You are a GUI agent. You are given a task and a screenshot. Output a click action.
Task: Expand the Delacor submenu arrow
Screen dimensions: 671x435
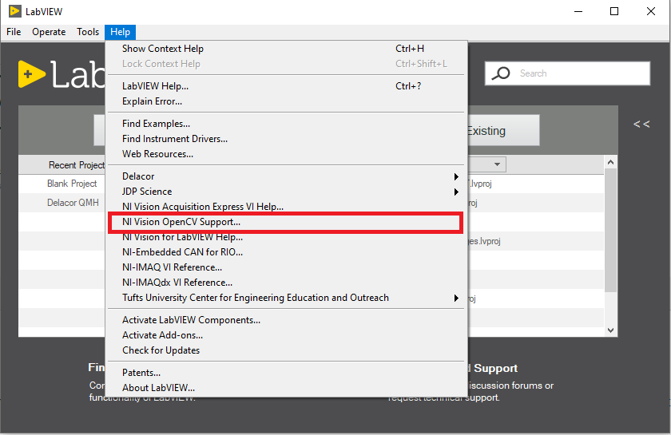click(x=456, y=176)
